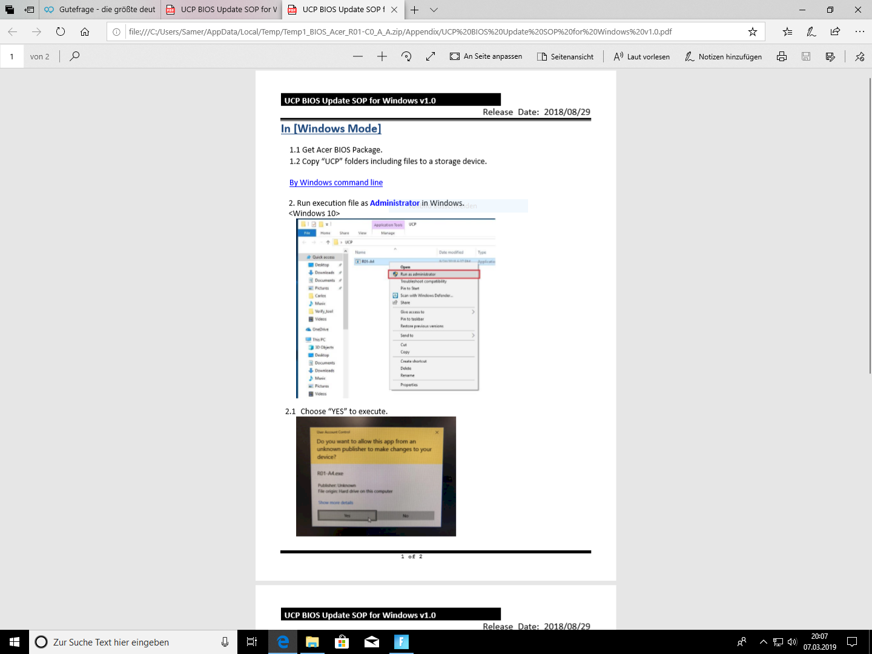The image size is (872, 654).
Task: Open the network icon in the tray
Action: pos(778,642)
